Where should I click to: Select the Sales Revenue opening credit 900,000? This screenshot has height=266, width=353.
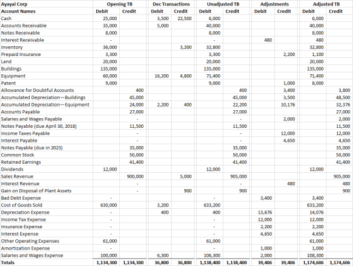tap(135, 177)
